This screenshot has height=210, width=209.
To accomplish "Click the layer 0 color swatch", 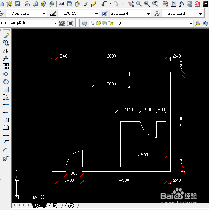I will coord(115,23).
